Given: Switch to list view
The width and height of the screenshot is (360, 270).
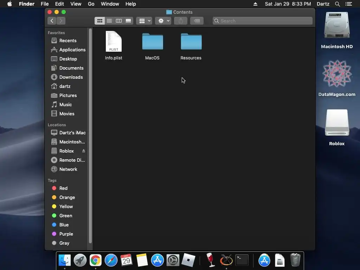Looking at the screenshot, I should click(109, 21).
